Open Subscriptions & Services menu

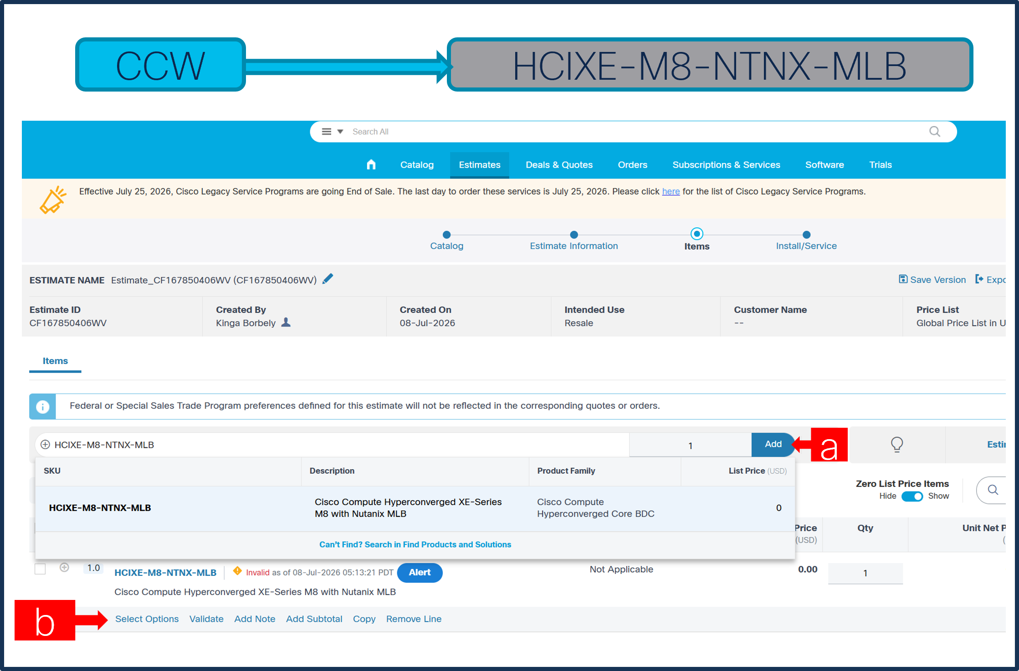726,165
